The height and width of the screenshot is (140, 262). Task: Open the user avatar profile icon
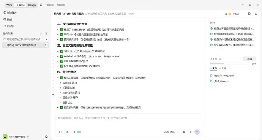(5, 137)
